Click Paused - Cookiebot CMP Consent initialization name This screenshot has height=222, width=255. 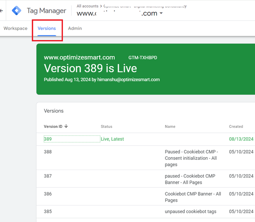(192, 158)
